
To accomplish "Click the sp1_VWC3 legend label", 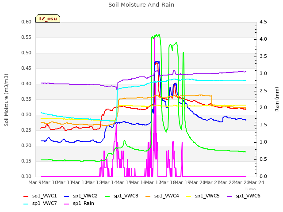I will click(126, 196).
